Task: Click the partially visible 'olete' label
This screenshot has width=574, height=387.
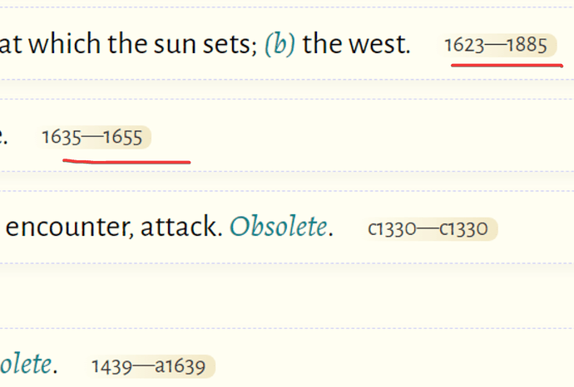Action: point(27,365)
